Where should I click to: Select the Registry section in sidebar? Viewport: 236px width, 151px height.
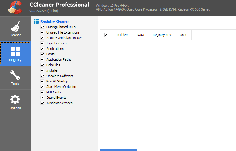[15, 53]
